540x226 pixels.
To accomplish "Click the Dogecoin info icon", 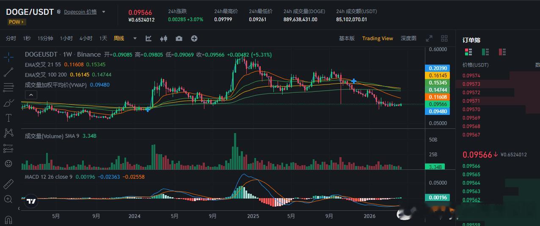I will pyautogui.click(x=58, y=12).
